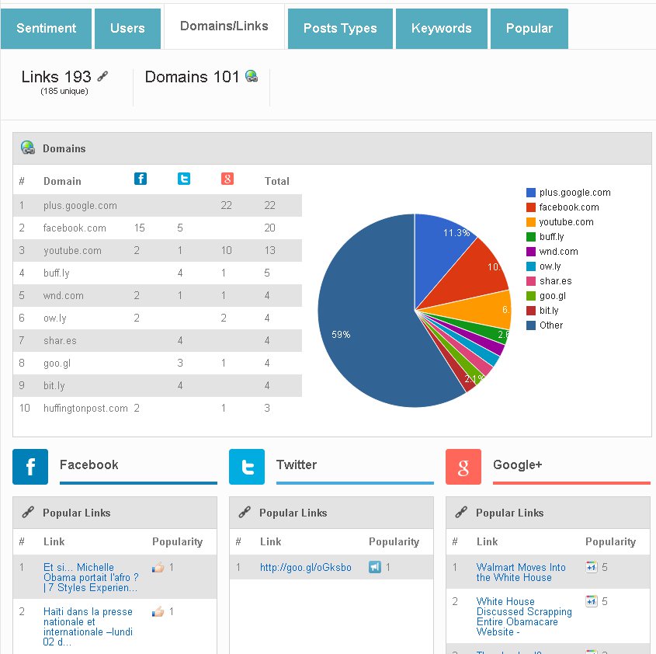This screenshot has height=654, width=656.
Task: Click the Twitter column header icon
Action: (184, 179)
